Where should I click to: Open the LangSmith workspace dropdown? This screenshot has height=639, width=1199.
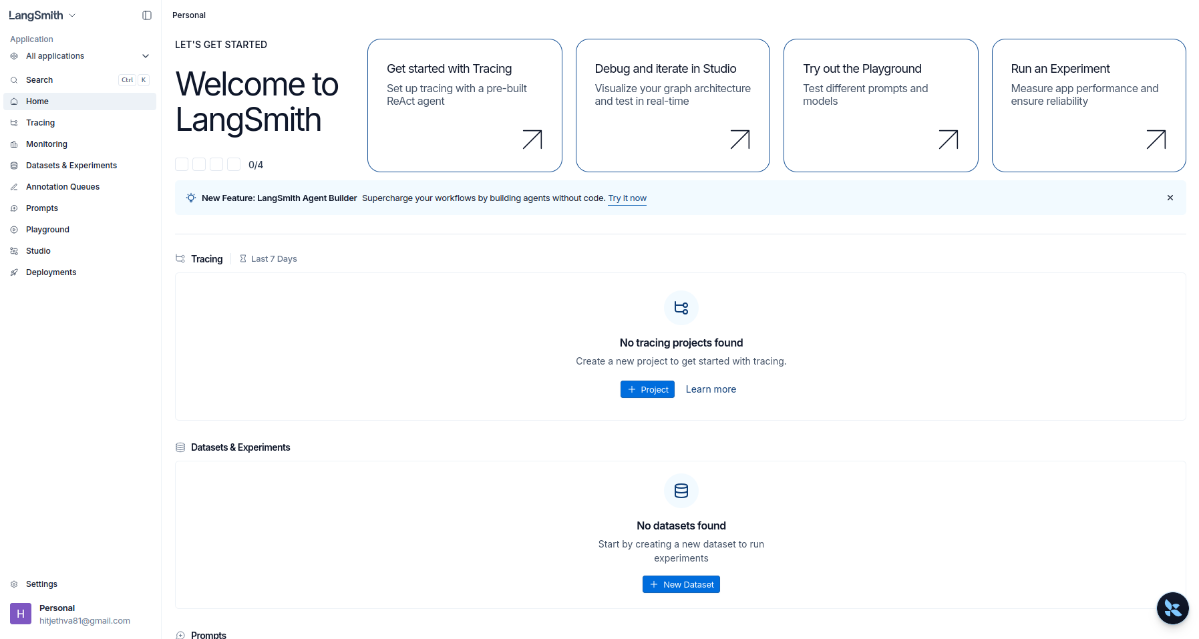pos(41,15)
